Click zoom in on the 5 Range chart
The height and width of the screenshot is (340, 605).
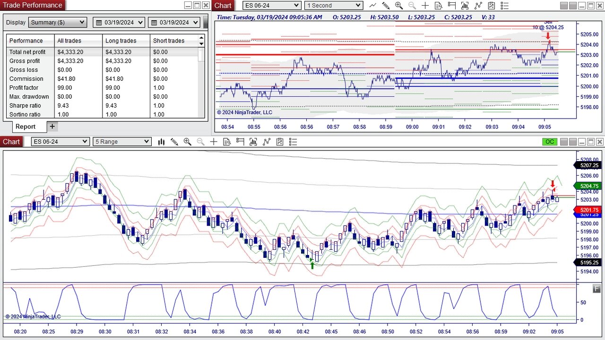187,142
